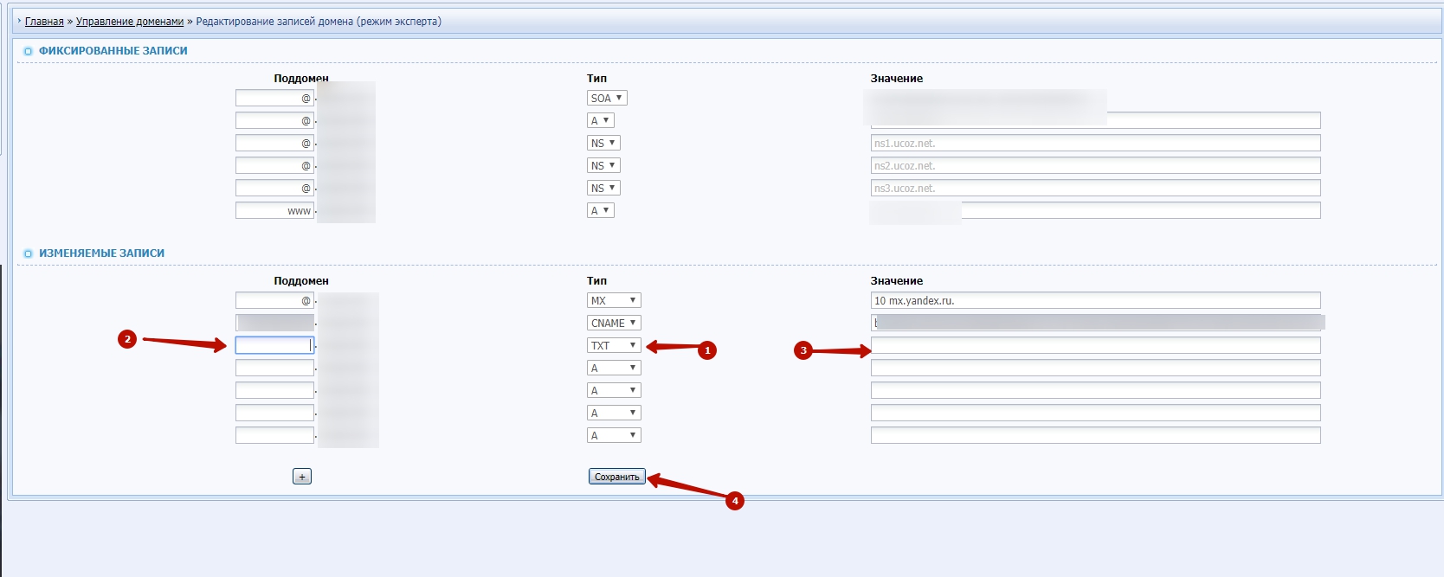Click the ИЗМЕНЯЕМЫЕ ЗАПИСИ section icon
The width and height of the screenshot is (1444, 577).
pyautogui.click(x=28, y=253)
